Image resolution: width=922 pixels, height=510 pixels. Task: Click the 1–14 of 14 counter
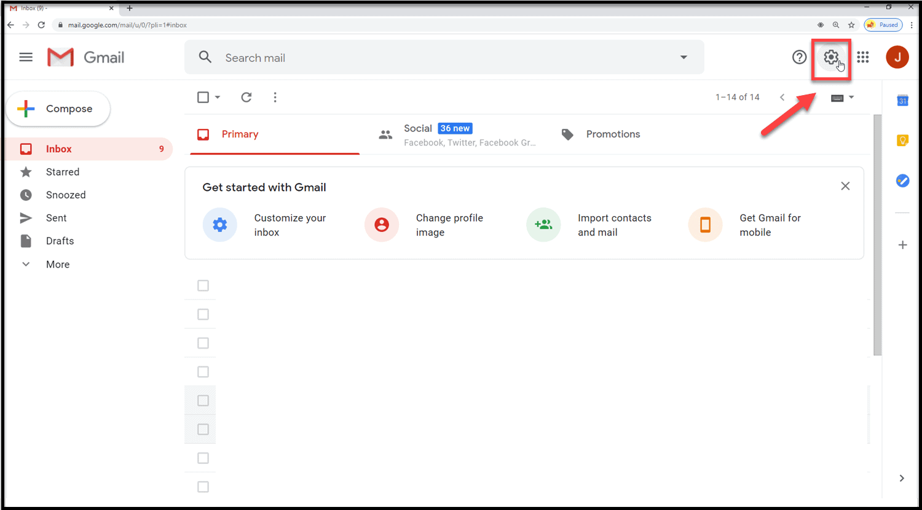737,97
